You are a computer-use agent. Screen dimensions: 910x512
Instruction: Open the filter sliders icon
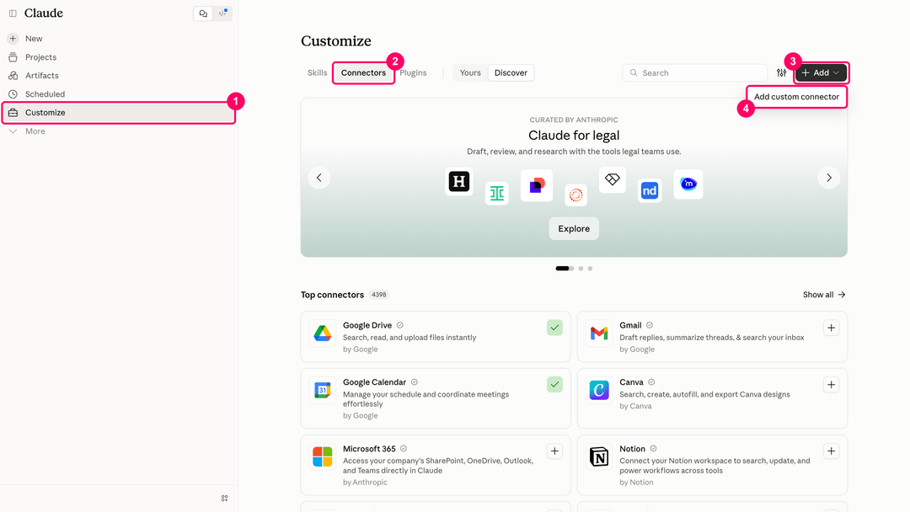click(x=782, y=72)
